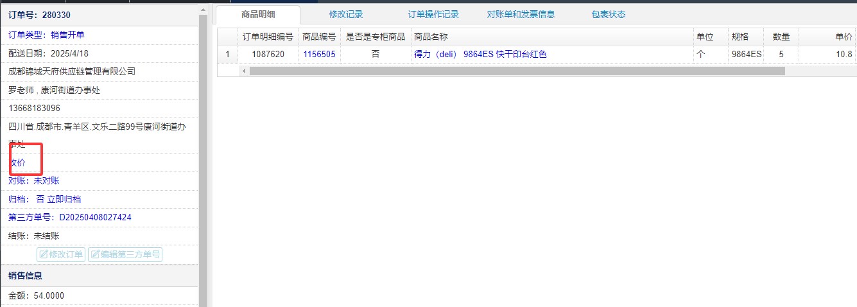Image resolution: width=857 pixels, height=307 pixels.
Task: Show the 对账单和发票信息 tab
Action: coord(521,15)
